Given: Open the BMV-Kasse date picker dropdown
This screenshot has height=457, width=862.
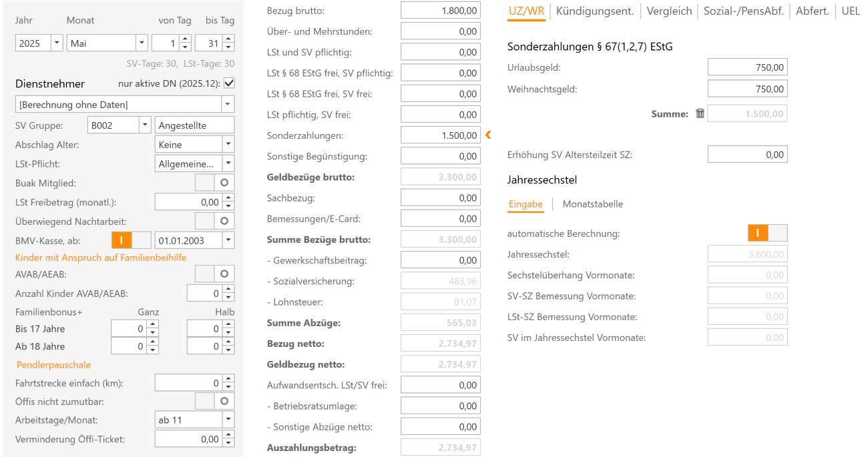Looking at the screenshot, I should coord(228,239).
